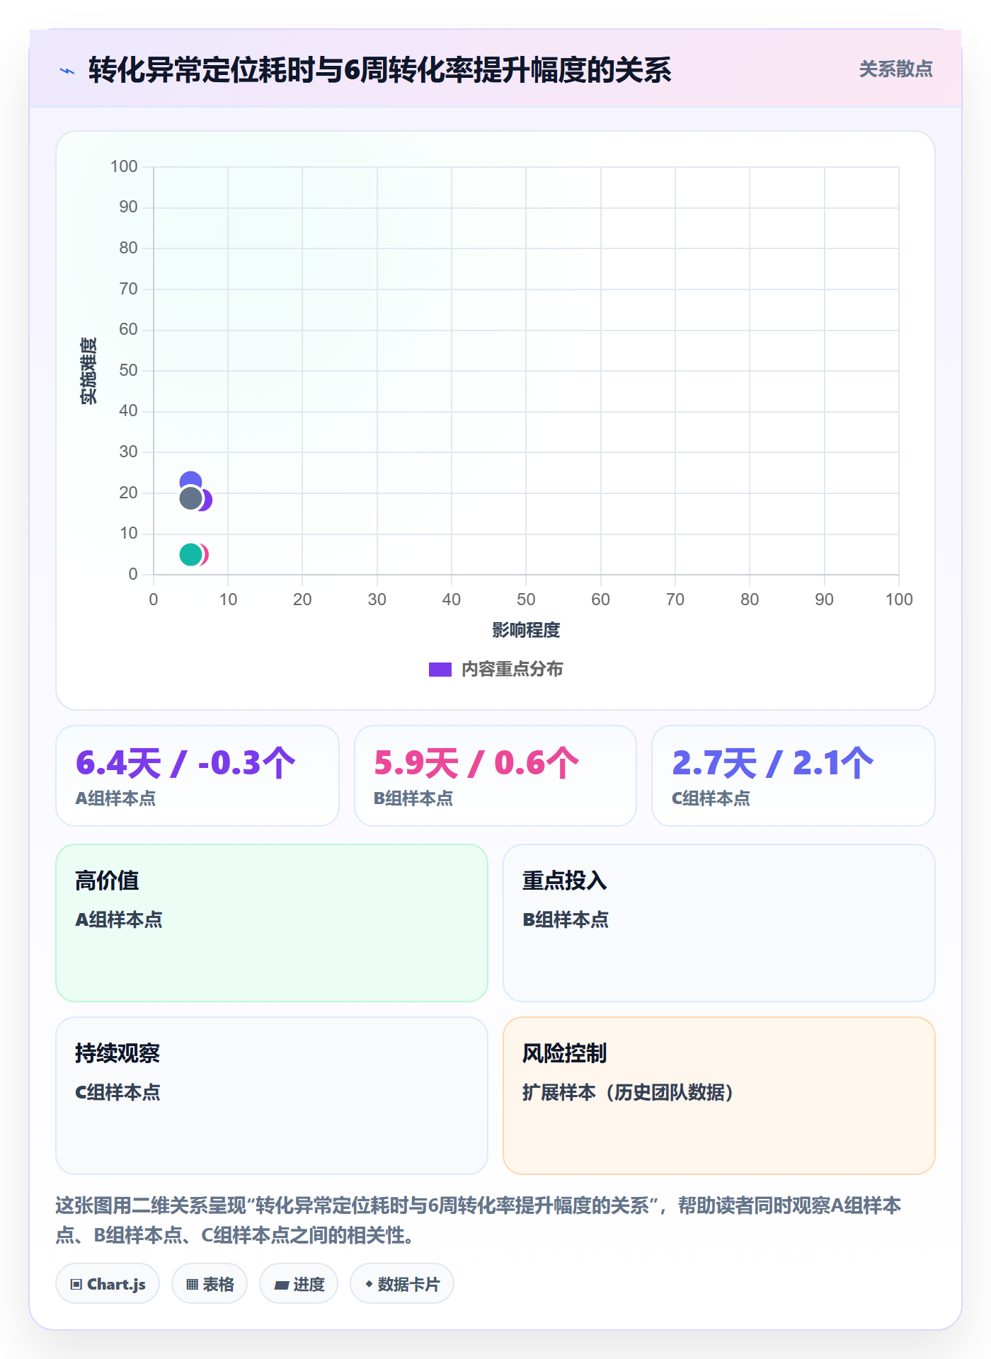Select the orange 风险控制 quadrant card
Viewport: 991px width, 1359px height.
coord(719,1096)
